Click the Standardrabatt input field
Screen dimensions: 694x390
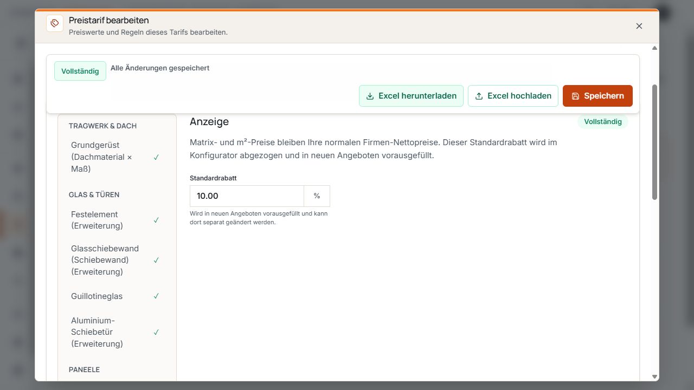(247, 196)
